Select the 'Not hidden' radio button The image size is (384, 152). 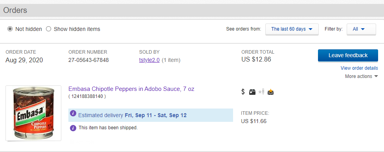[10, 29]
